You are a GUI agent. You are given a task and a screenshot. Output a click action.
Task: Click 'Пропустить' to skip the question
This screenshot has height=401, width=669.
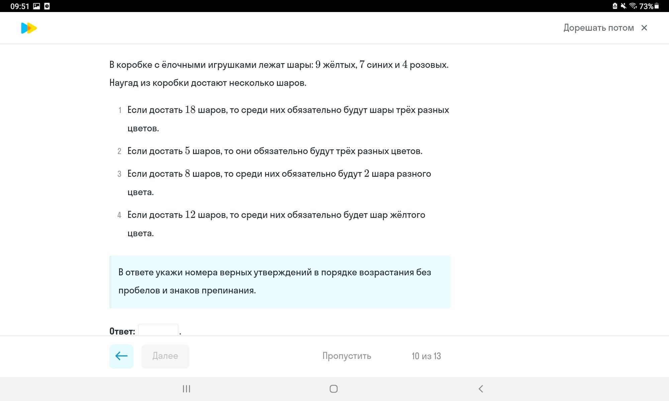click(x=347, y=356)
